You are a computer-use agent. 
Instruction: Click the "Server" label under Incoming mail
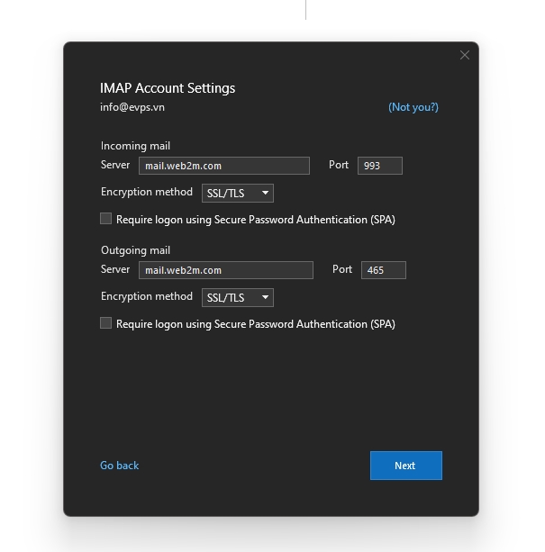(115, 166)
